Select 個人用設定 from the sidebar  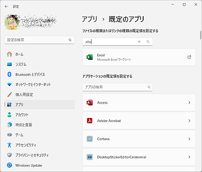40,95
